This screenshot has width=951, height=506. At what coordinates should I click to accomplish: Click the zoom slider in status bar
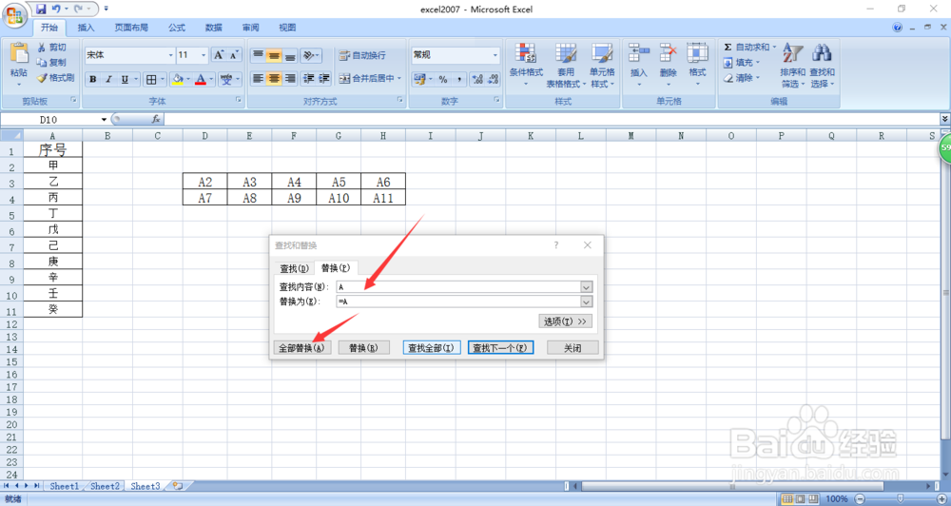pos(901,498)
